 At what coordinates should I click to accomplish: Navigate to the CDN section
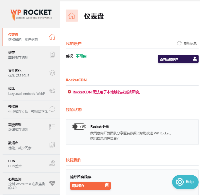point(31,164)
